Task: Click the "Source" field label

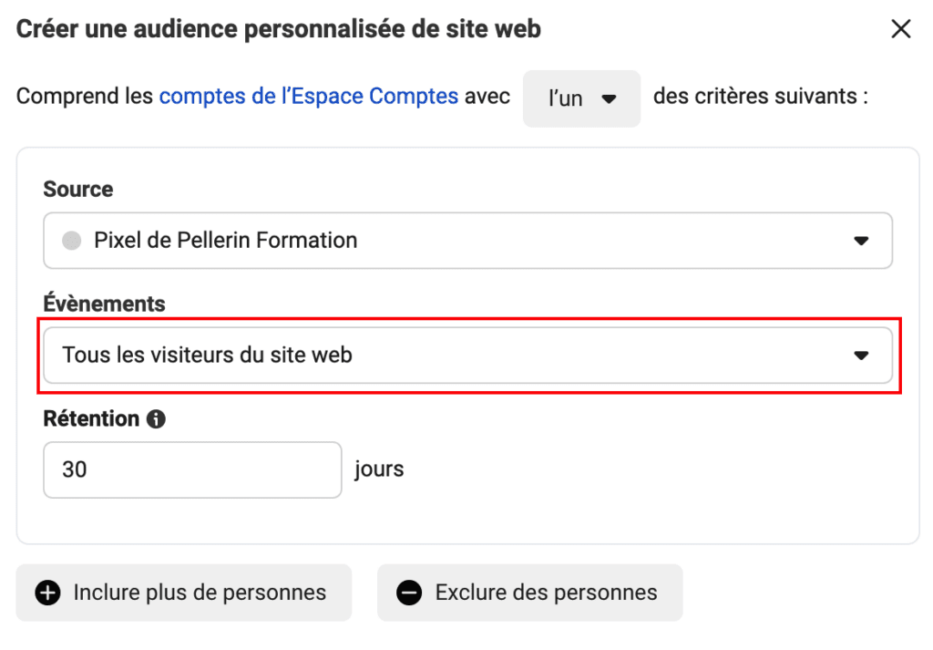Action: tap(78, 190)
